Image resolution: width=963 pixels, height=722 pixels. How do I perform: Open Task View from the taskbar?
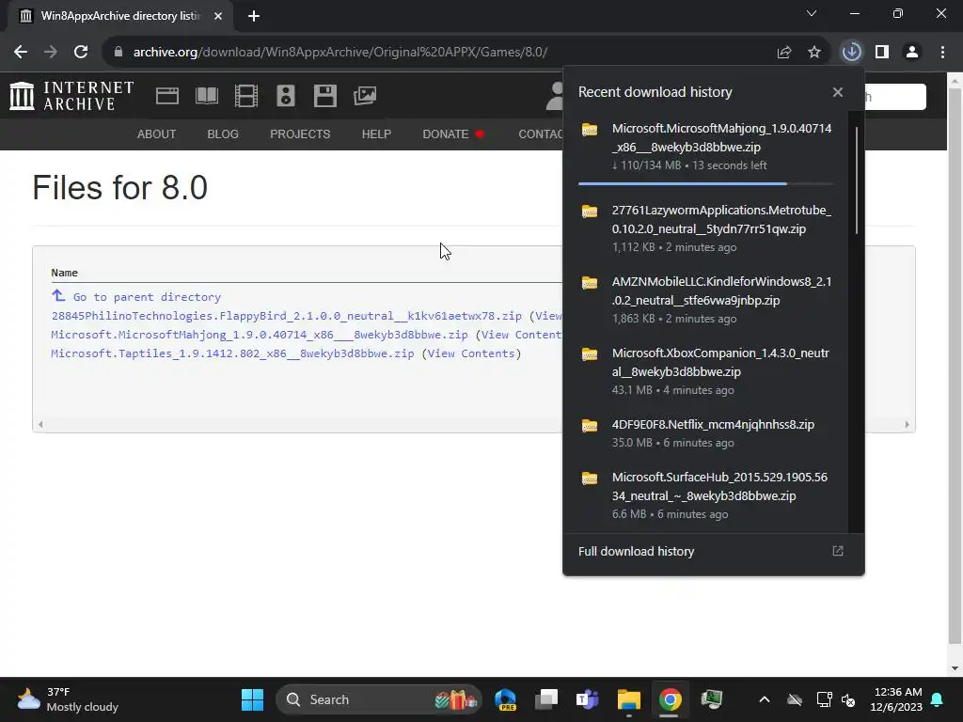point(546,699)
